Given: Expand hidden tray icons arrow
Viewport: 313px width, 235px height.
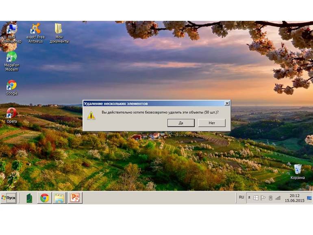Looking at the screenshot, I should 249,198.
